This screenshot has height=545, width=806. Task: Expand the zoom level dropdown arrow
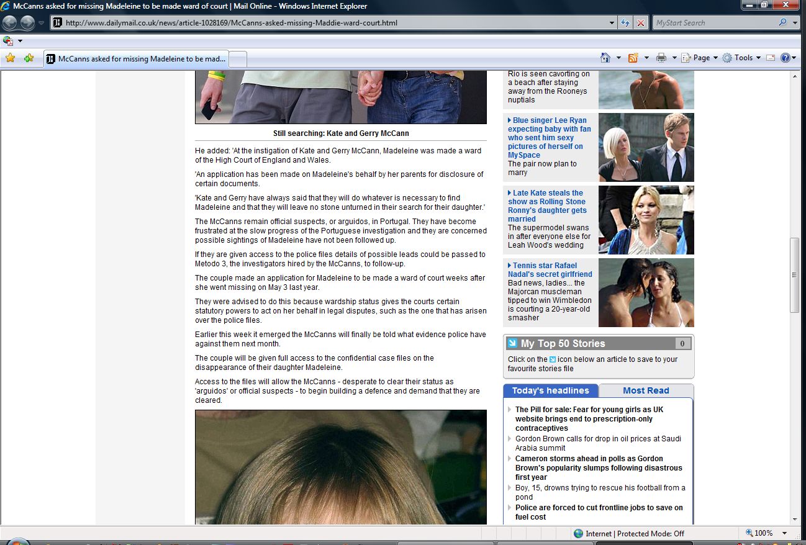785,533
